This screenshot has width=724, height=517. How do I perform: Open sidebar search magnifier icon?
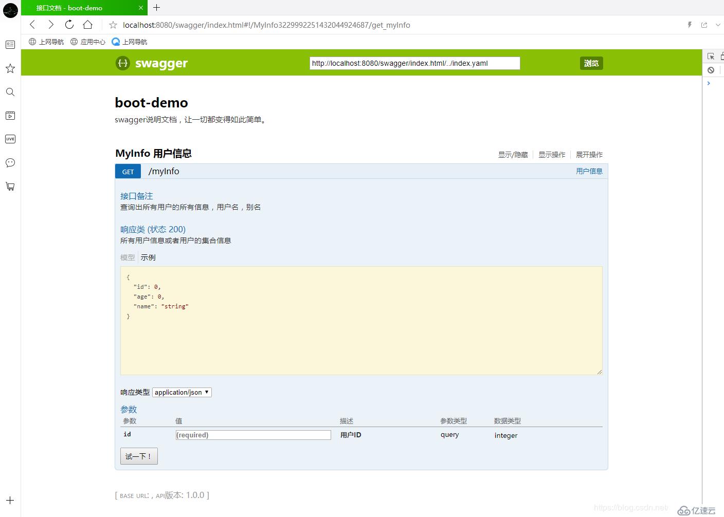point(10,92)
